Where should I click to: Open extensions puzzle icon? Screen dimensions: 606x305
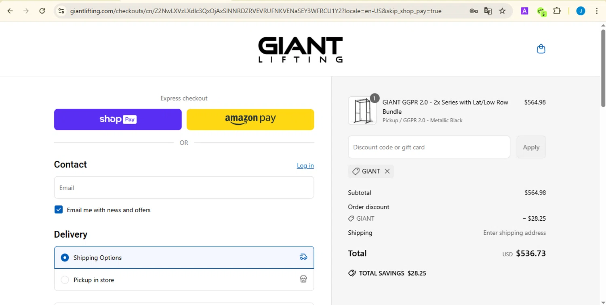pos(557,11)
